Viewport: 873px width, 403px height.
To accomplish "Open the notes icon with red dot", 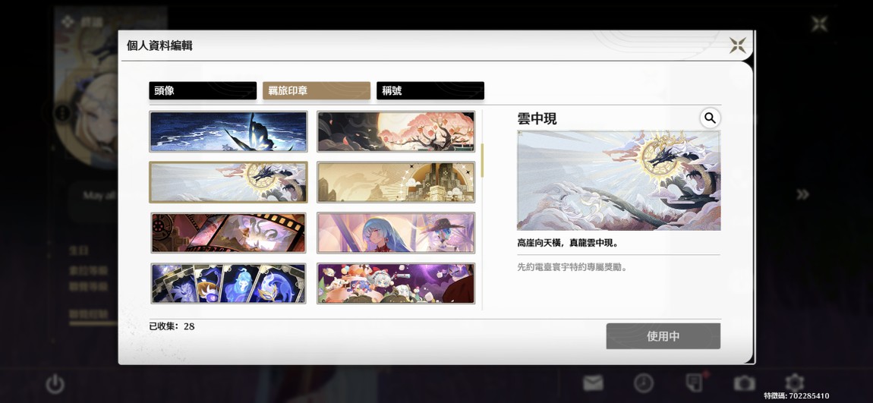I will (695, 383).
